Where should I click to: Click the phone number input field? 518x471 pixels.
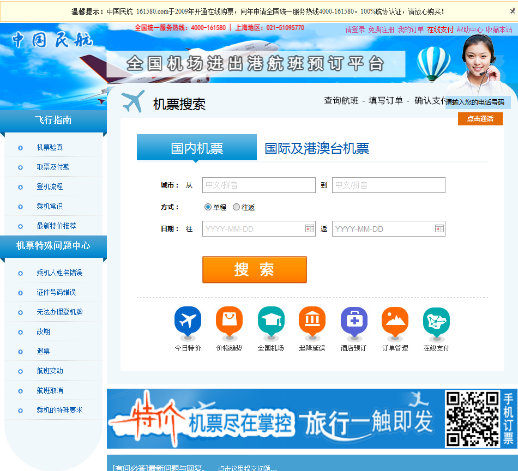478,102
